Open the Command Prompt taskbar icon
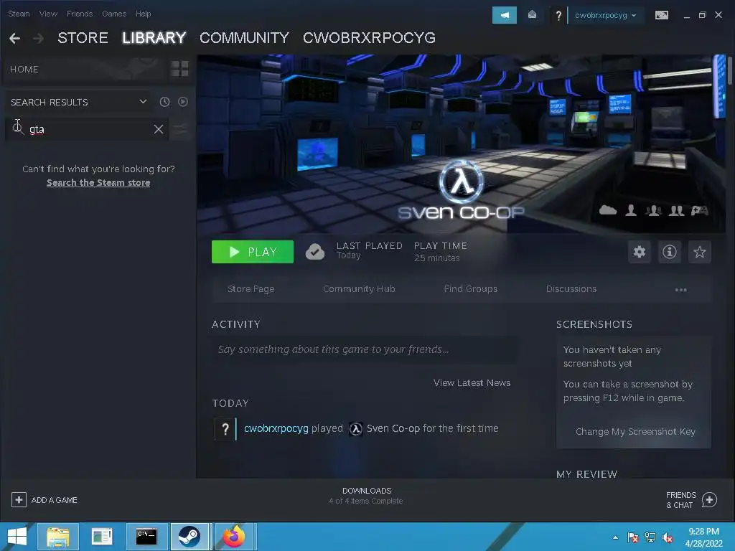Image resolution: width=735 pixels, height=551 pixels. (x=146, y=537)
